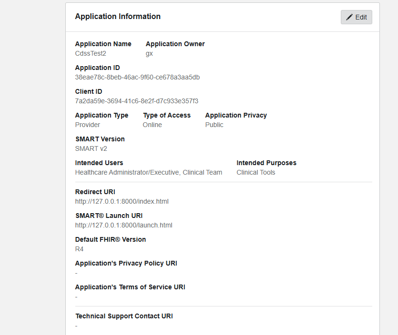
Task: Click the Application's Privacy Policy URI label
Action: click(x=126, y=263)
